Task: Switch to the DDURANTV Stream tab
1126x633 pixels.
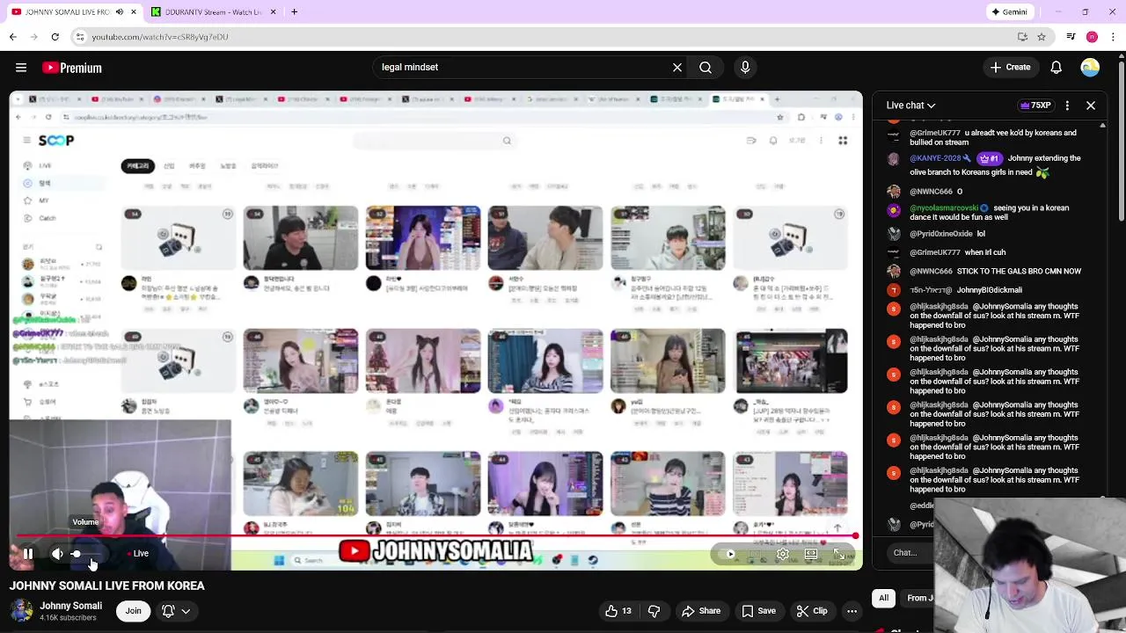Action: pos(215,11)
